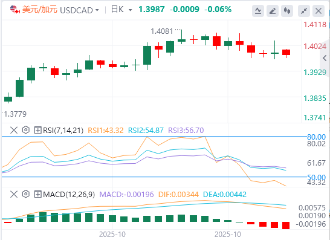330x240 pixels.
Task: Click the latest red candlestick
Action: point(286,53)
